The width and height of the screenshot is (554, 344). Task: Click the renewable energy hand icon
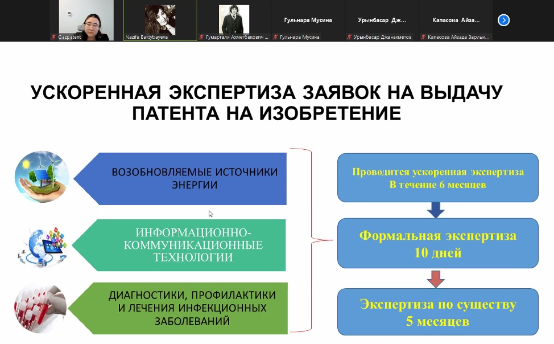[42, 177]
